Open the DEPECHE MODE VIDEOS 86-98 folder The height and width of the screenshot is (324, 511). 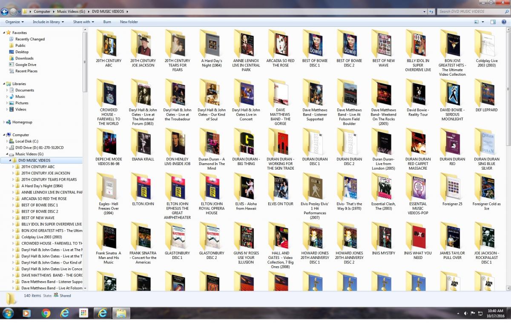(109, 147)
